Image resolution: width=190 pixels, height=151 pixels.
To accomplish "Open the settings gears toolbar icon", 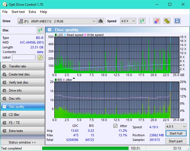I will tap(167, 21).
